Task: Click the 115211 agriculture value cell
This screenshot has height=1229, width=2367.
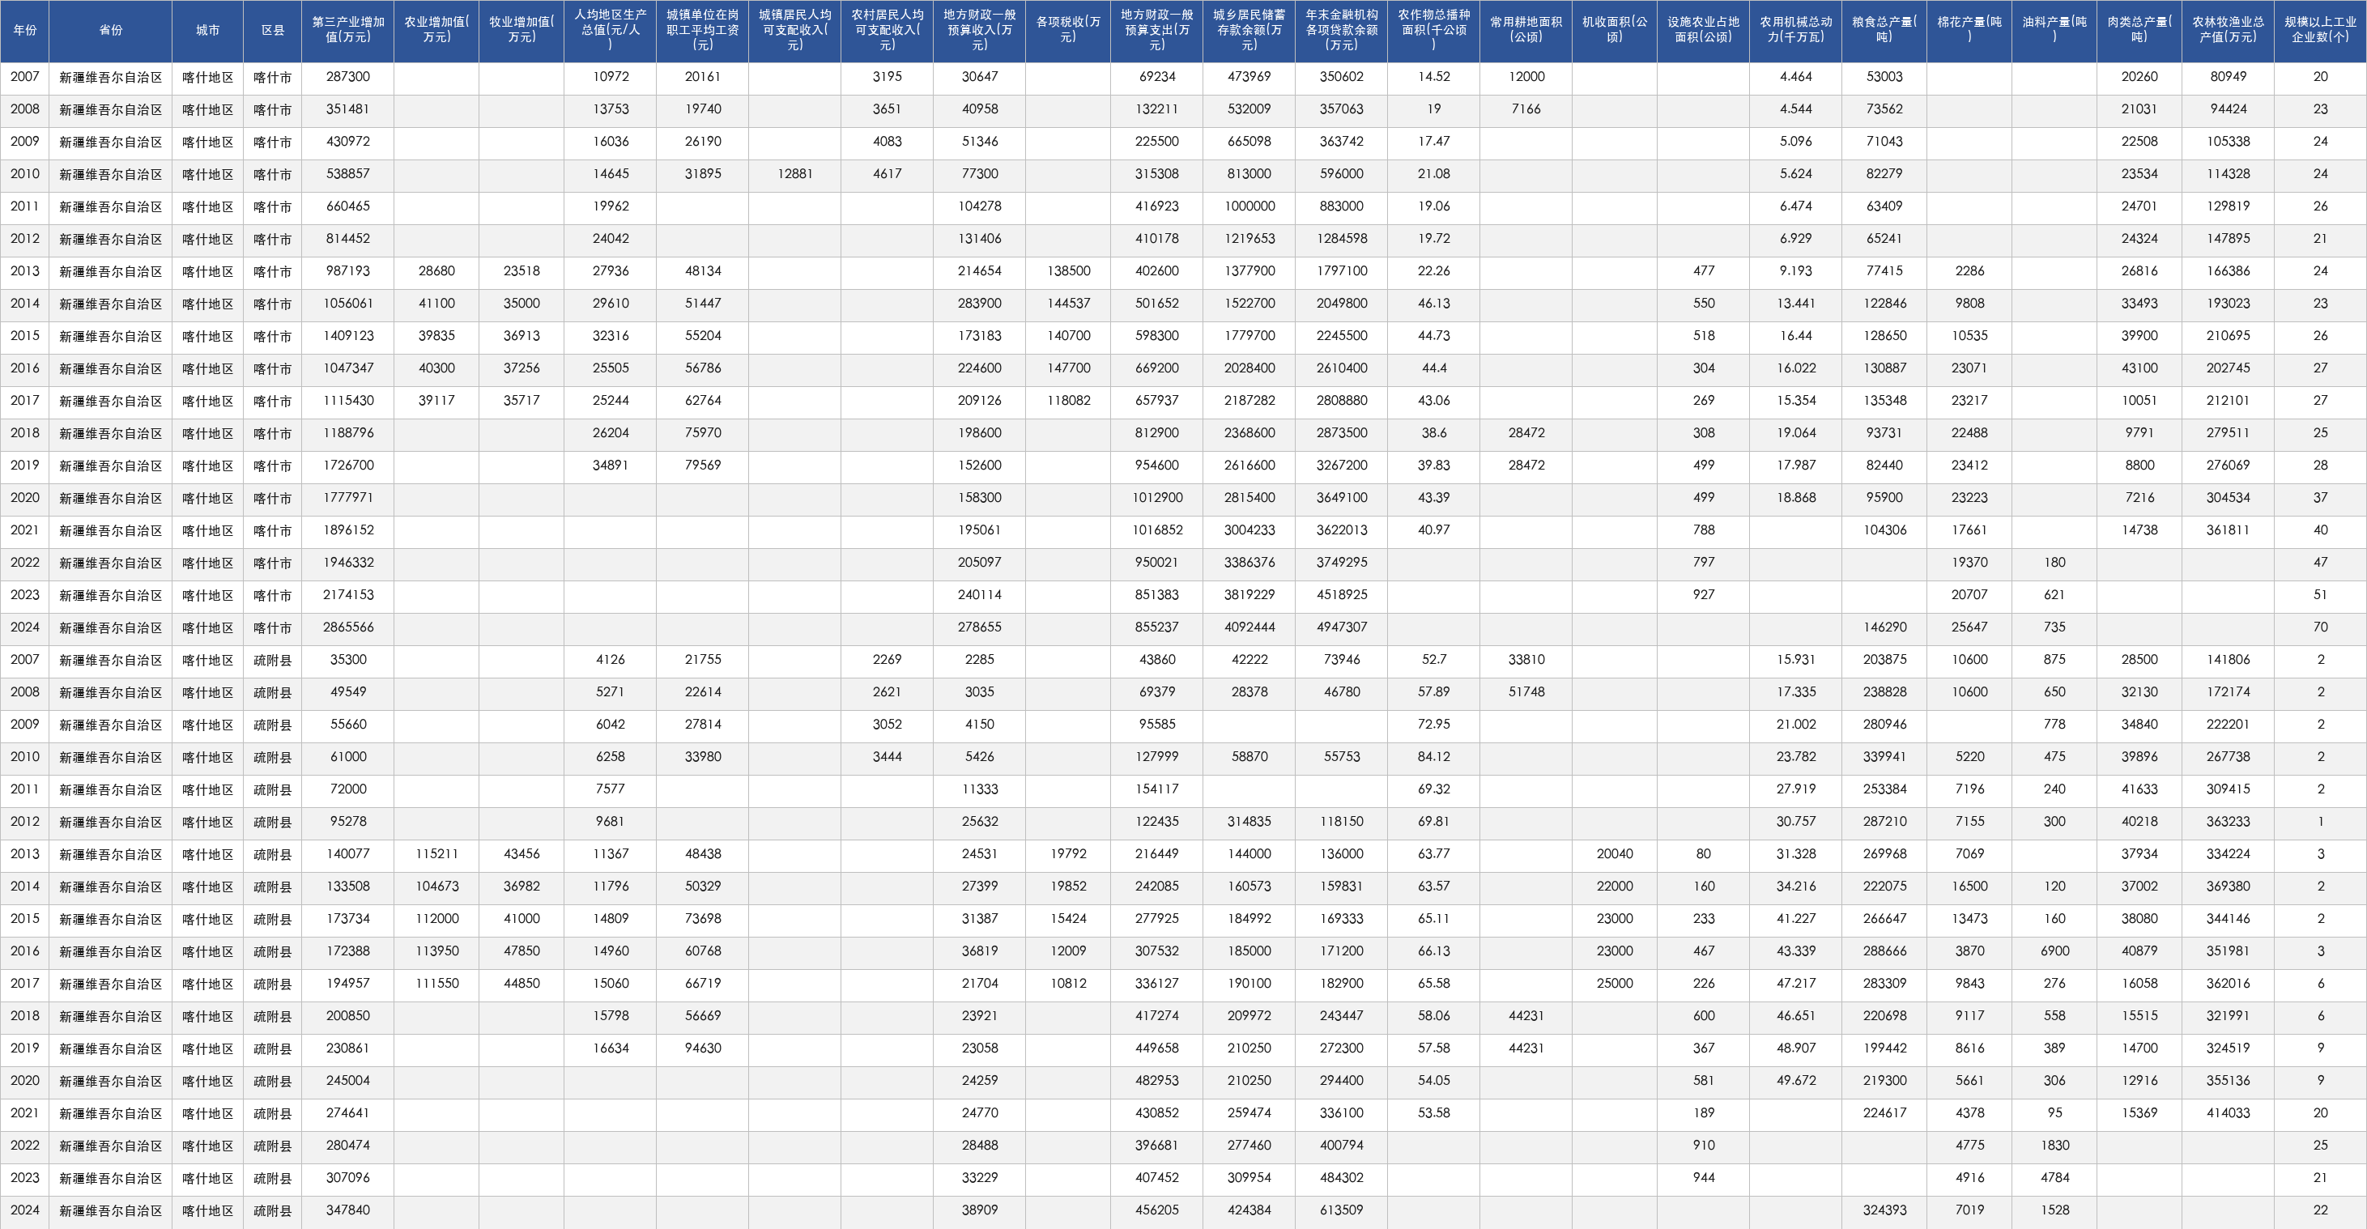Action: [x=436, y=854]
